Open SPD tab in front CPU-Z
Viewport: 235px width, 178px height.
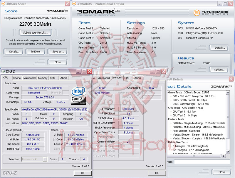(53, 78)
